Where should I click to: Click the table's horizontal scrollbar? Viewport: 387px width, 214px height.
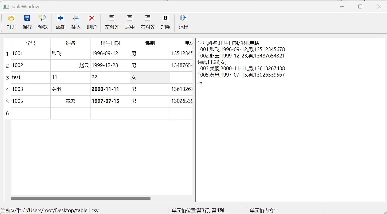[x=81, y=198]
